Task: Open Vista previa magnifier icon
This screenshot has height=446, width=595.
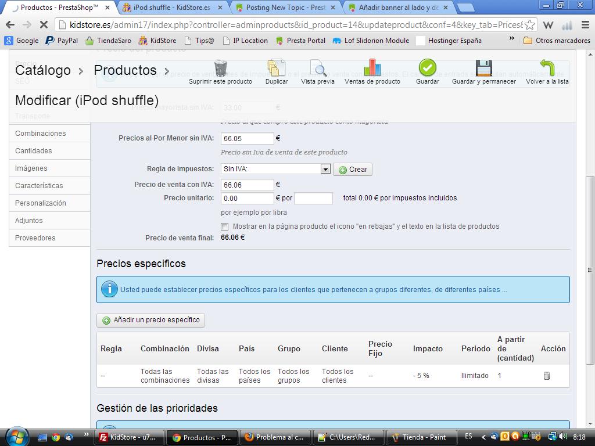Action: pos(318,69)
